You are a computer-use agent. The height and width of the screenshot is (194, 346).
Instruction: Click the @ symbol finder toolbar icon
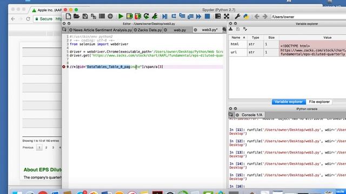point(110,16)
